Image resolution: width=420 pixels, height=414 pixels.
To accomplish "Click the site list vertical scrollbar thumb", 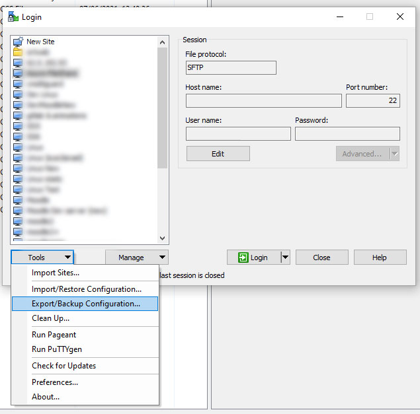I will coord(162,108).
